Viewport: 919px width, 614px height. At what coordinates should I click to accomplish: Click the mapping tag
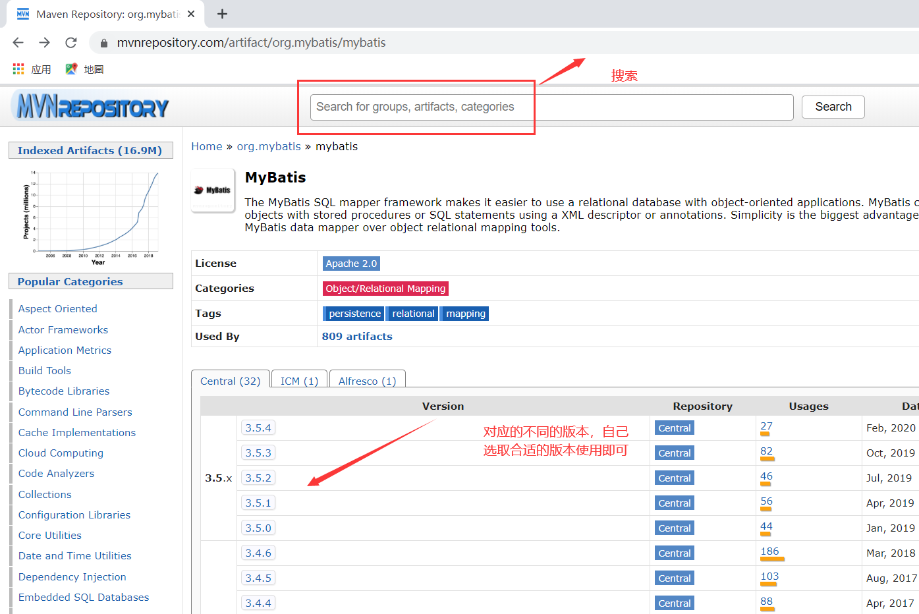pyautogui.click(x=465, y=314)
